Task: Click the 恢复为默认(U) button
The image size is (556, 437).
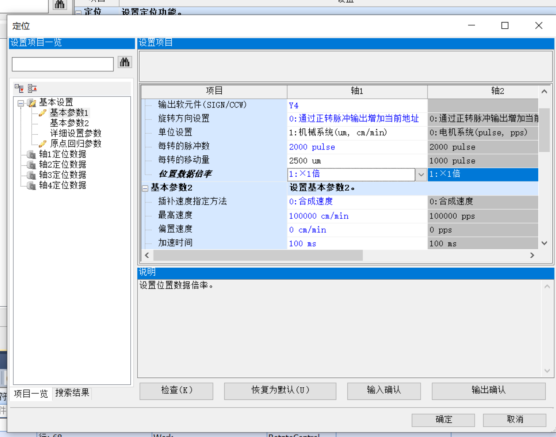Action: click(x=280, y=390)
